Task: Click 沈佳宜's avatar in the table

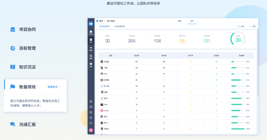Action: [x=102, y=62]
